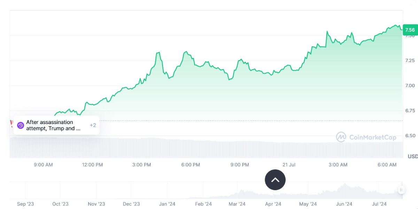418x209 pixels.
Task: Click the CoinMarketCap logo watermark
Action: [366, 137]
